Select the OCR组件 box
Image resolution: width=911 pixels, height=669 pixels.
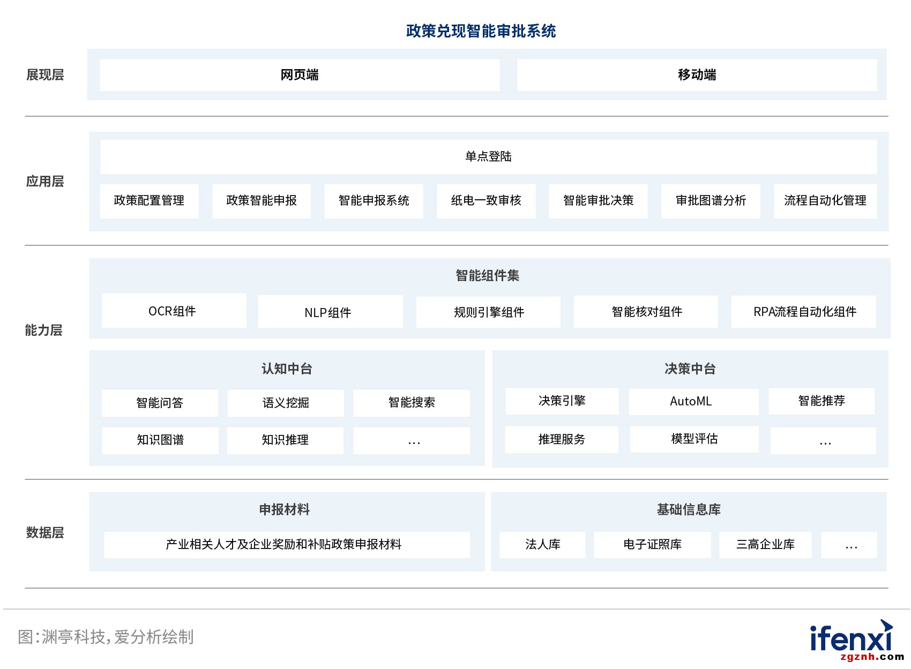point(174,311)
